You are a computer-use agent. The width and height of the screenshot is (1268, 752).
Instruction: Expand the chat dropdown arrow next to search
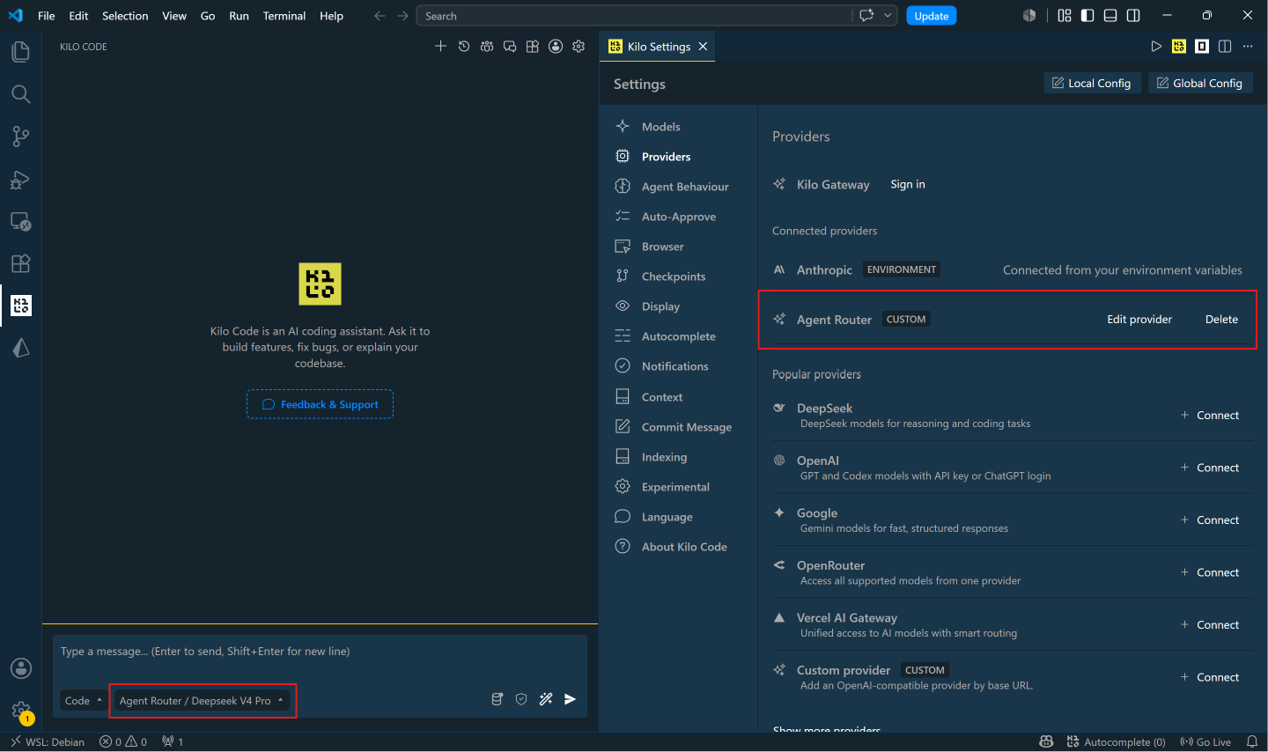[x=888, y=16]
